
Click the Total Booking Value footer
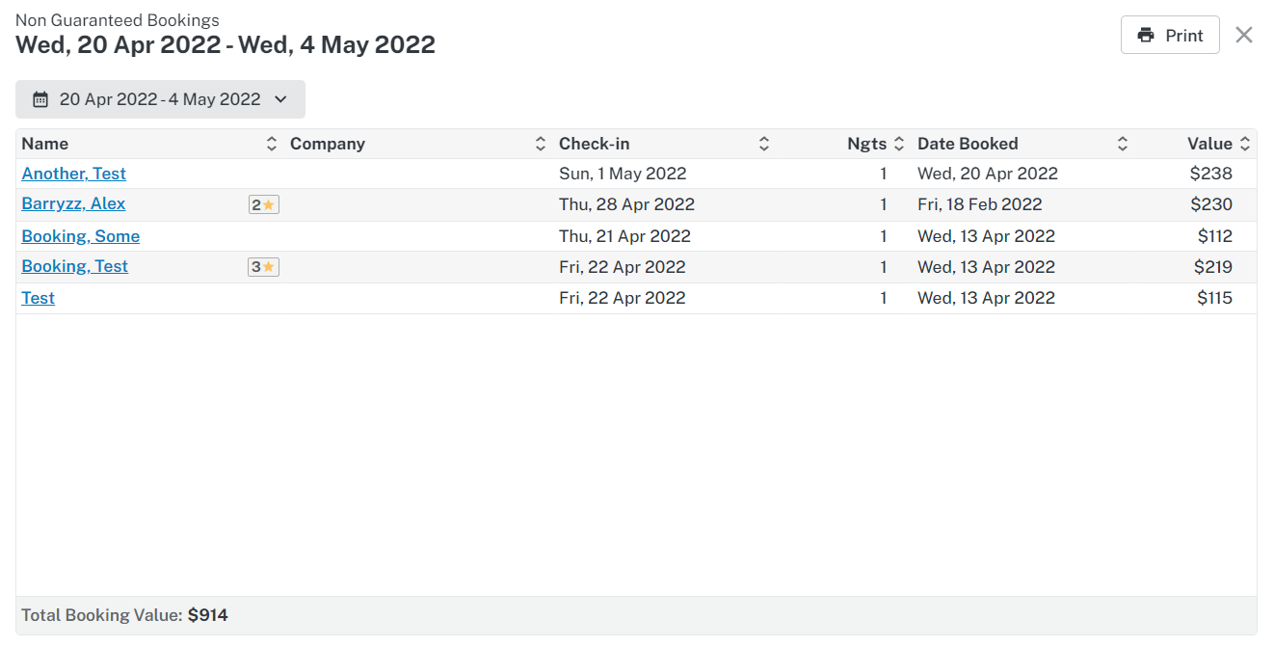125,615
